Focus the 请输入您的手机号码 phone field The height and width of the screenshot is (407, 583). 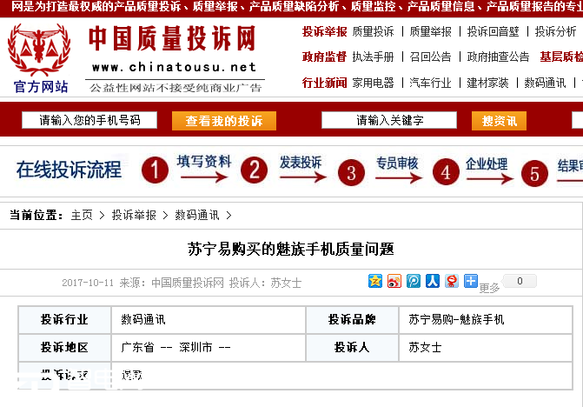point(89,120)
